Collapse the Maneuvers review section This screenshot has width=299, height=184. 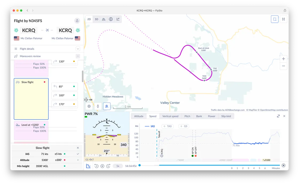(x=78, y=56)
